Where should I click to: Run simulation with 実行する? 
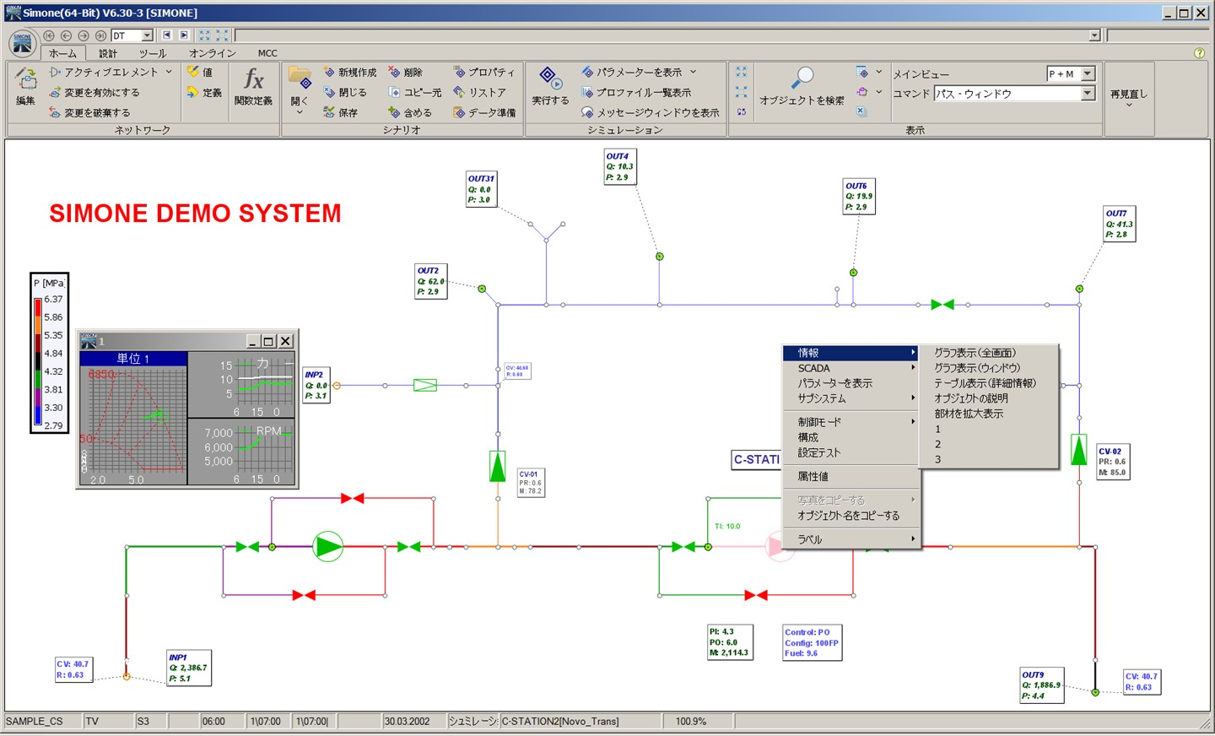click(x=549, y=87)
